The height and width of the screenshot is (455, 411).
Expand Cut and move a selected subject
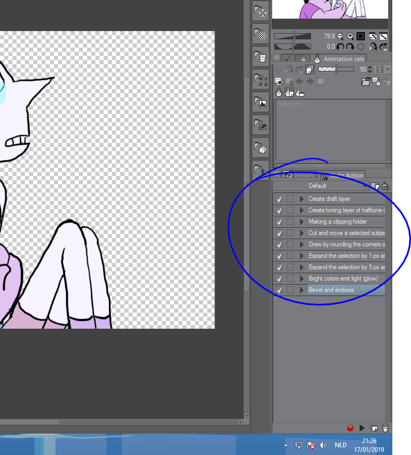302,233
